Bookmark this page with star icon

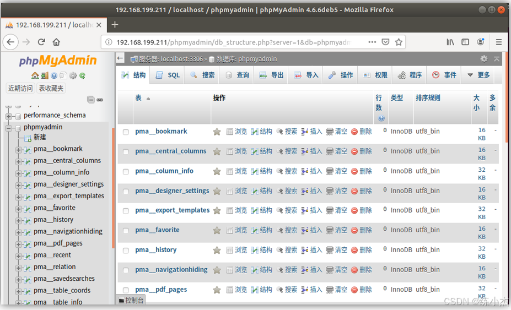point(399,42)
